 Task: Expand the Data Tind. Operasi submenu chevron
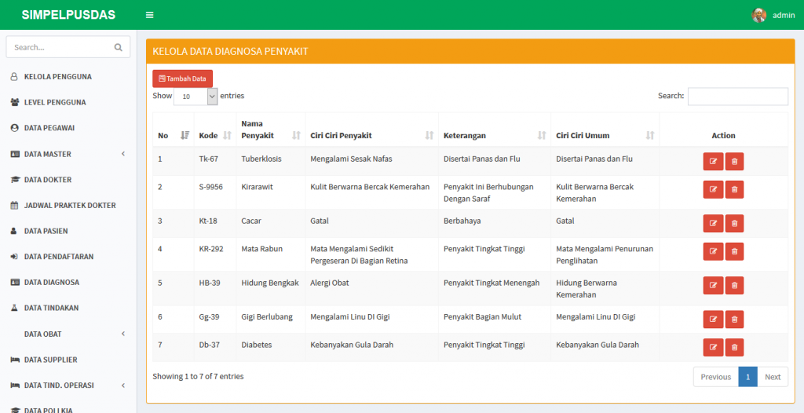pos(123,385)
